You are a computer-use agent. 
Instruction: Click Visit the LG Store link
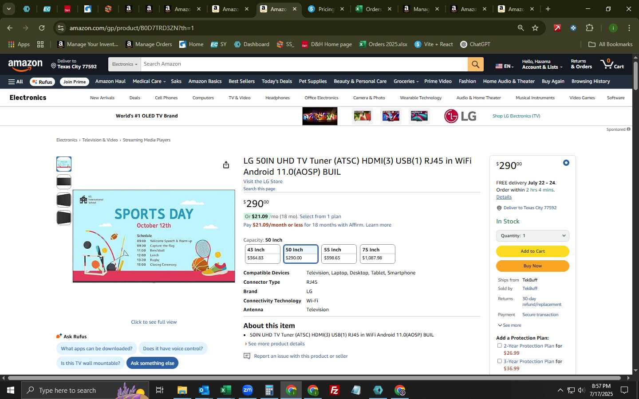pos(263,181)
